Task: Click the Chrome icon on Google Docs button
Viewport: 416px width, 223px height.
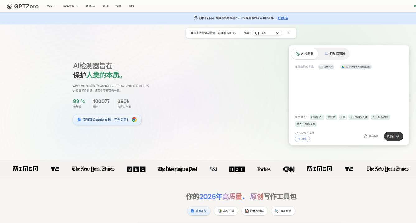Action: 134,120
